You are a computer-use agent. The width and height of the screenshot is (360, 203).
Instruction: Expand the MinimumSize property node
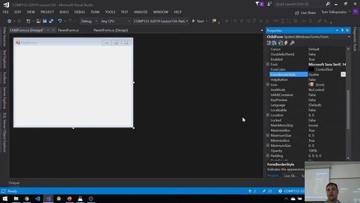coord(268,145)
